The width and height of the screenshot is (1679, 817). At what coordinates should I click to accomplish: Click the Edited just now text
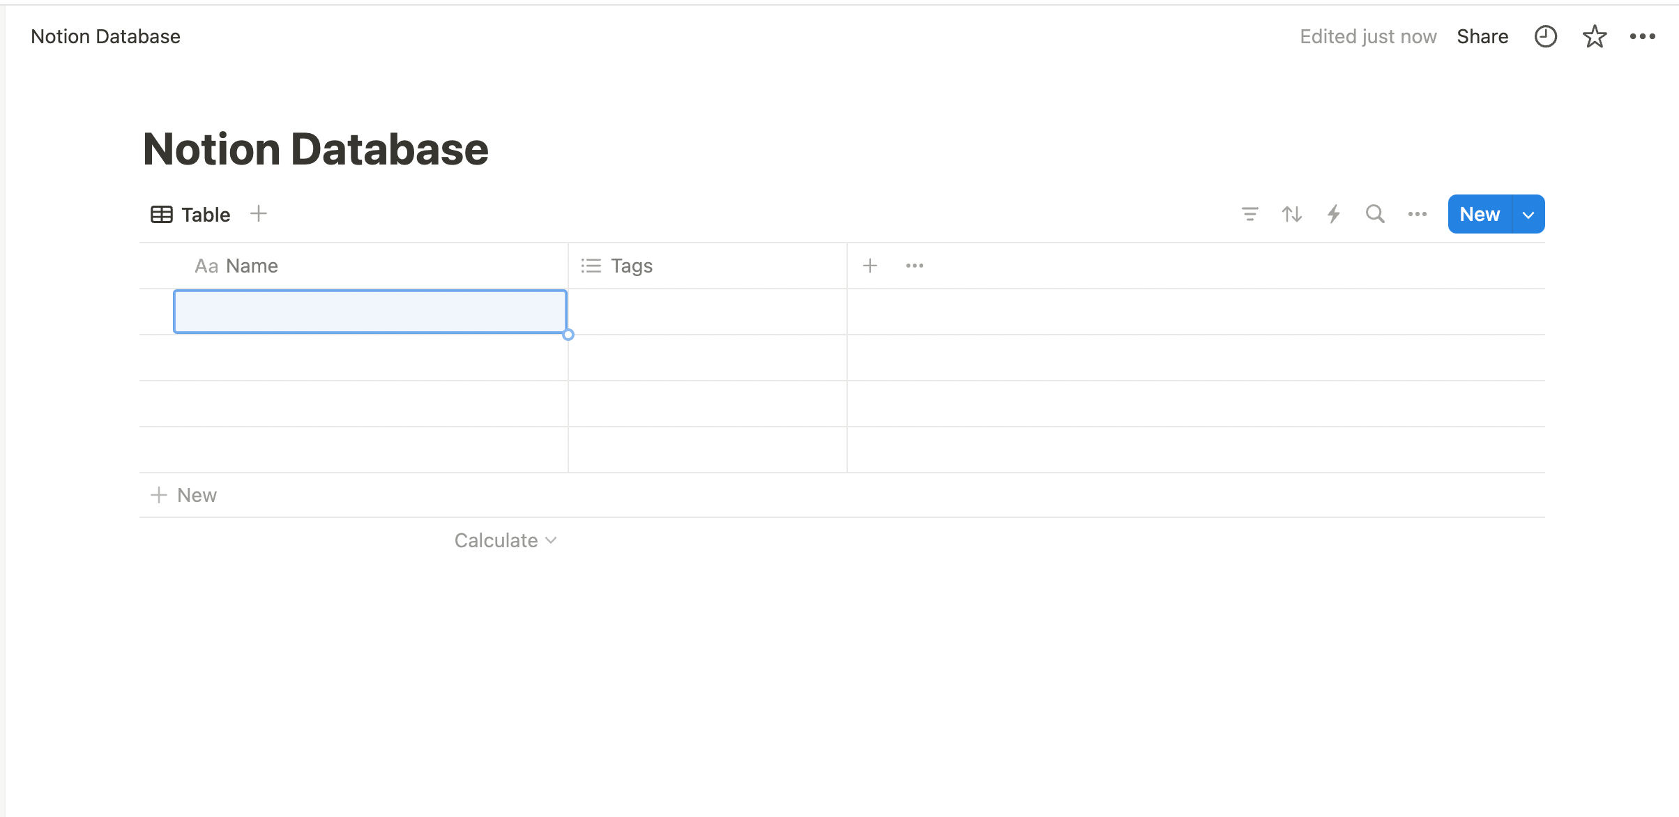point(1368,36)
